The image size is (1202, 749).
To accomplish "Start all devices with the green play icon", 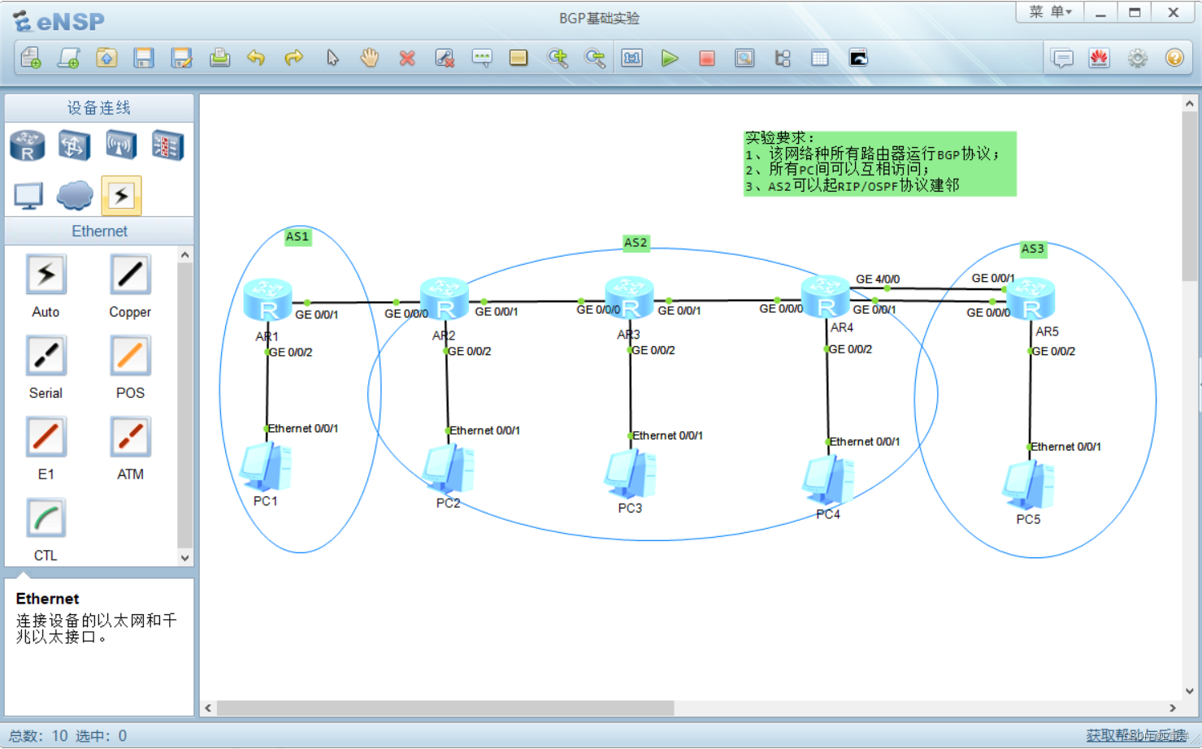I will click(x=670, y=58).
